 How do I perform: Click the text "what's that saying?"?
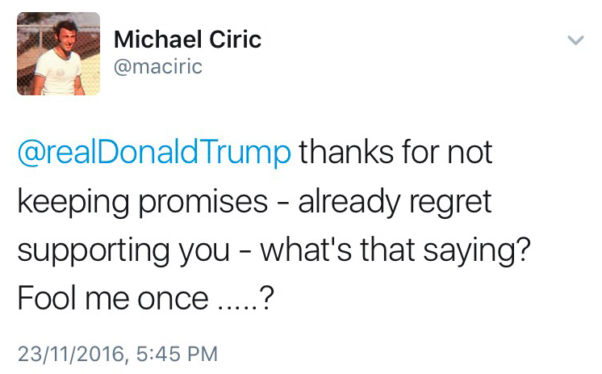402,250
